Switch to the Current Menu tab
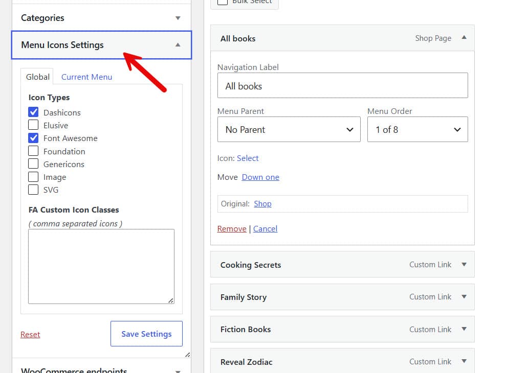Image resolution: width=506 pixels, height=373 pixels. tap(86, 77)
